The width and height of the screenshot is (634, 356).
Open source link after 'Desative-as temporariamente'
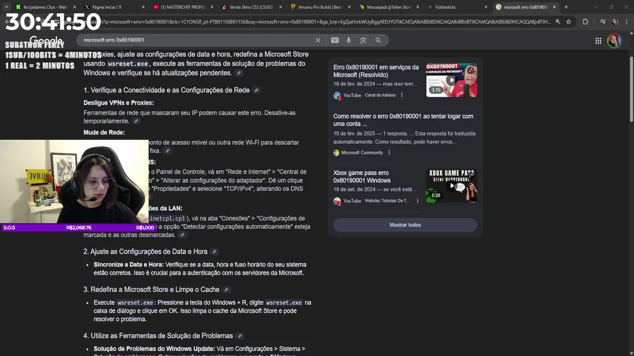(136, 121)
